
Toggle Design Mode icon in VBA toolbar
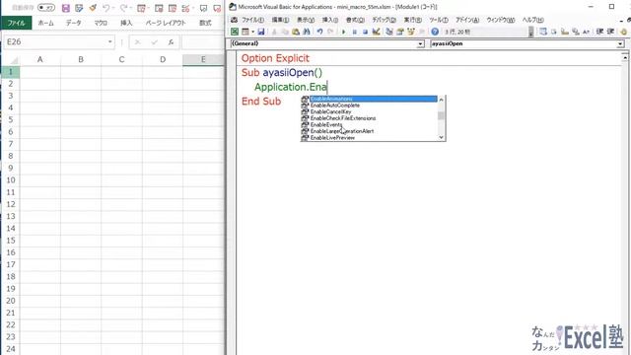click(x=377, y=32)
